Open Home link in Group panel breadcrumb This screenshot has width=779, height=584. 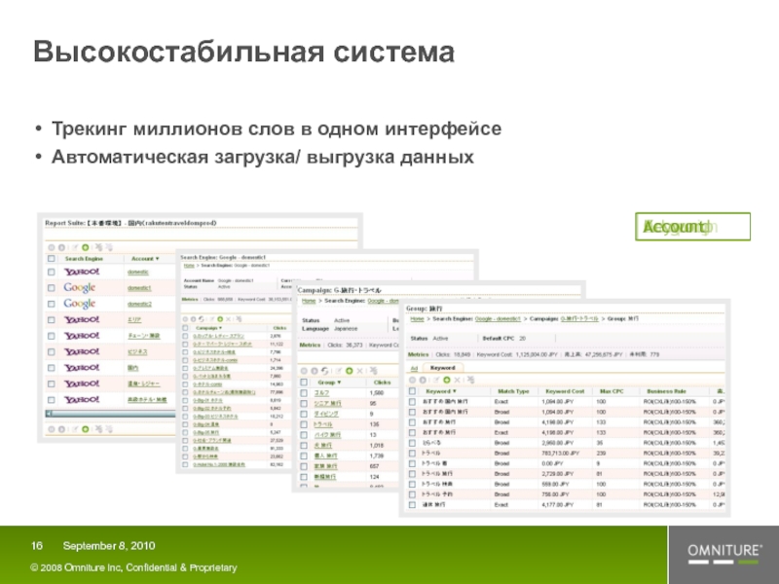click(x=418, y=319)
